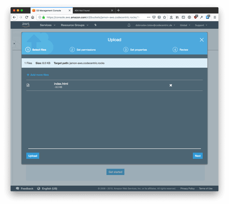Click the reader-style icon beside Pocket
229x204 pixels.
[159, 17]
